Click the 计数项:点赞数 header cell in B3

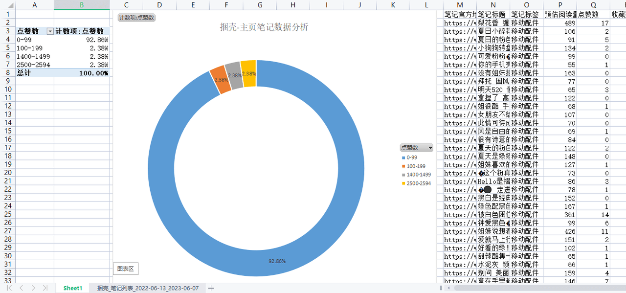tap(82, 31)
